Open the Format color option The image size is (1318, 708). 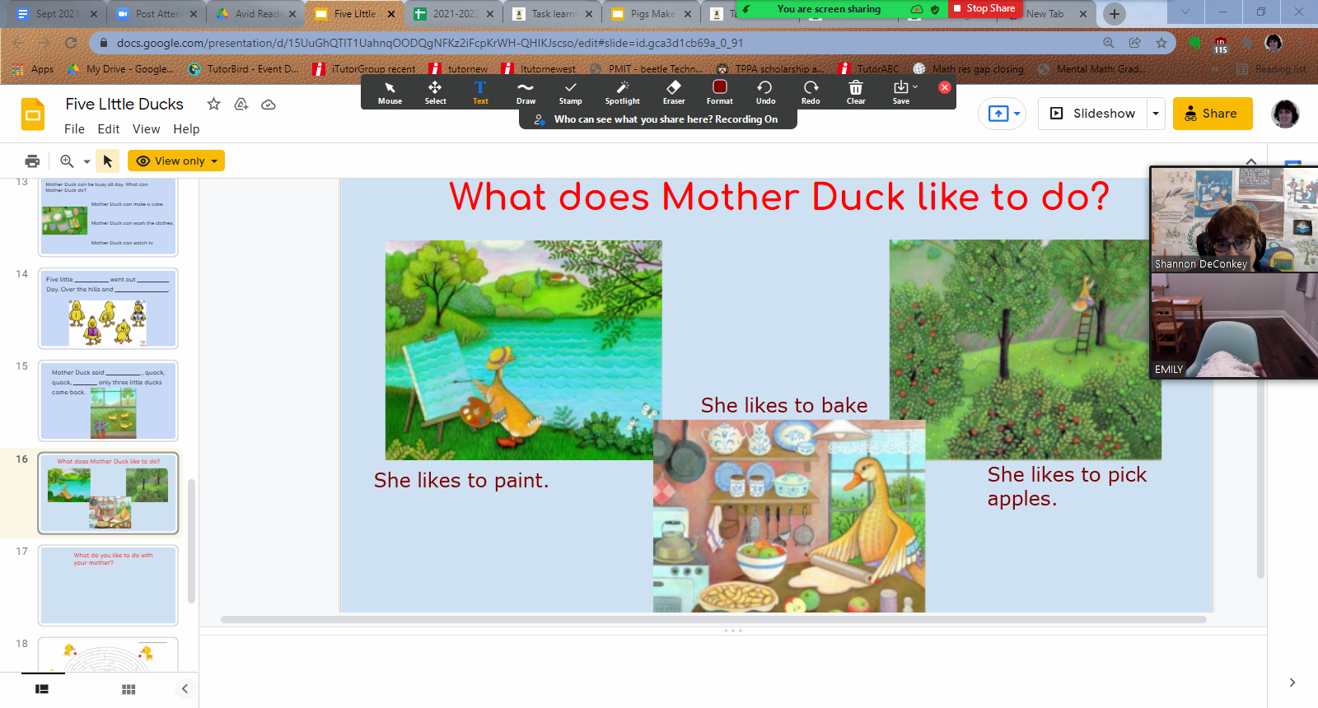[719, 92]
